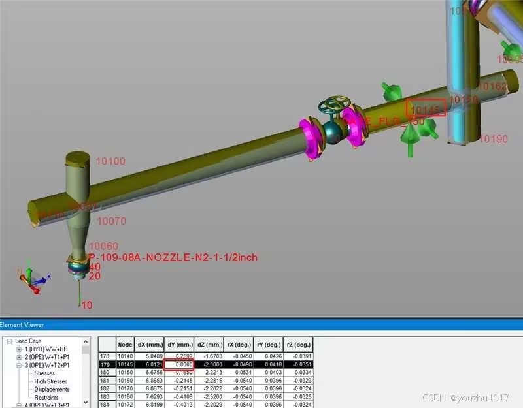
Task: Select row header 182
Action: click(107, 388)
